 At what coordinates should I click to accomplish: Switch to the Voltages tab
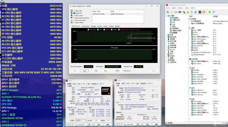click(93, 26)
